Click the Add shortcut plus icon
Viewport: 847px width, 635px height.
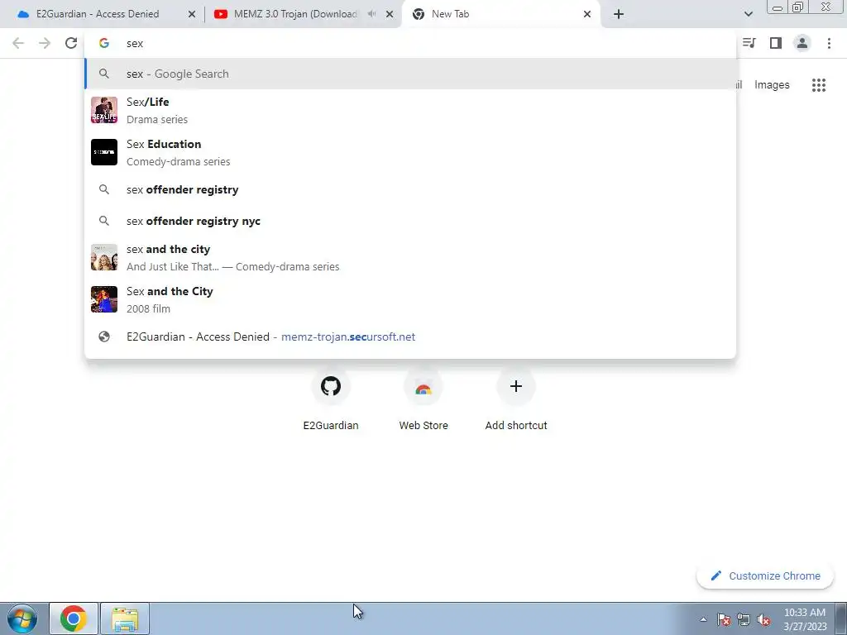point(516,387)
